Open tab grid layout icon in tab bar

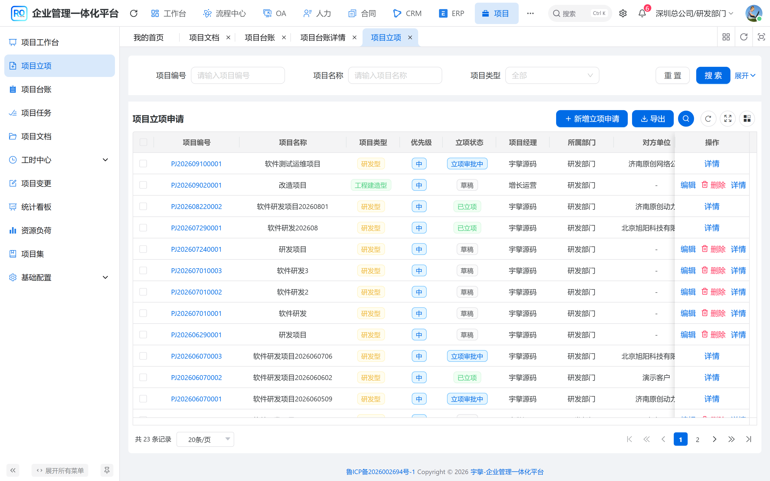pos(726,37)
